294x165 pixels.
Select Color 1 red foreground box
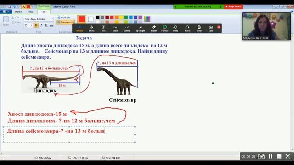tap(82, 19)
